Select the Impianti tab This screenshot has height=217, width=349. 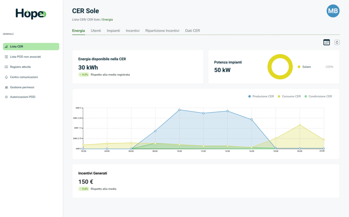tap(113, 31)
